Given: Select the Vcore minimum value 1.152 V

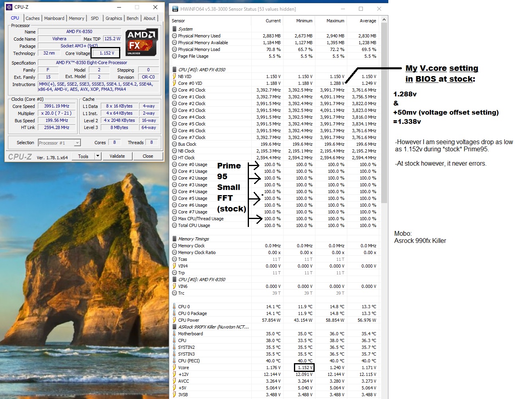Looking at the screenshot, I should pos(304,368).
